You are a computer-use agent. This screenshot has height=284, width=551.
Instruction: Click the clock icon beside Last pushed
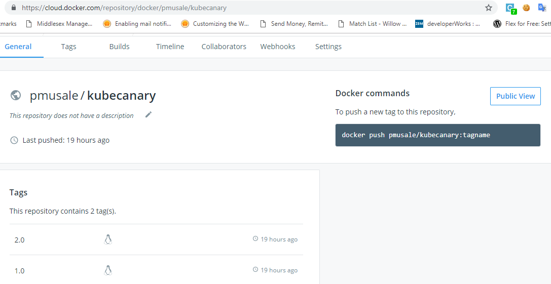[14, 140]
